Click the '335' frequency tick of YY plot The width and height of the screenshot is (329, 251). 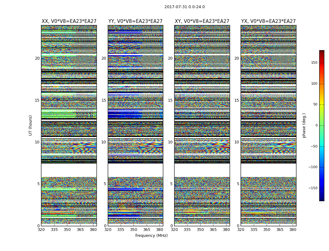pyautogui.click(x=121, y=230)
